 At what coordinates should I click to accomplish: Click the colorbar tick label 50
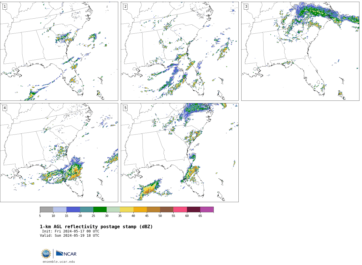tap(160, 216)
